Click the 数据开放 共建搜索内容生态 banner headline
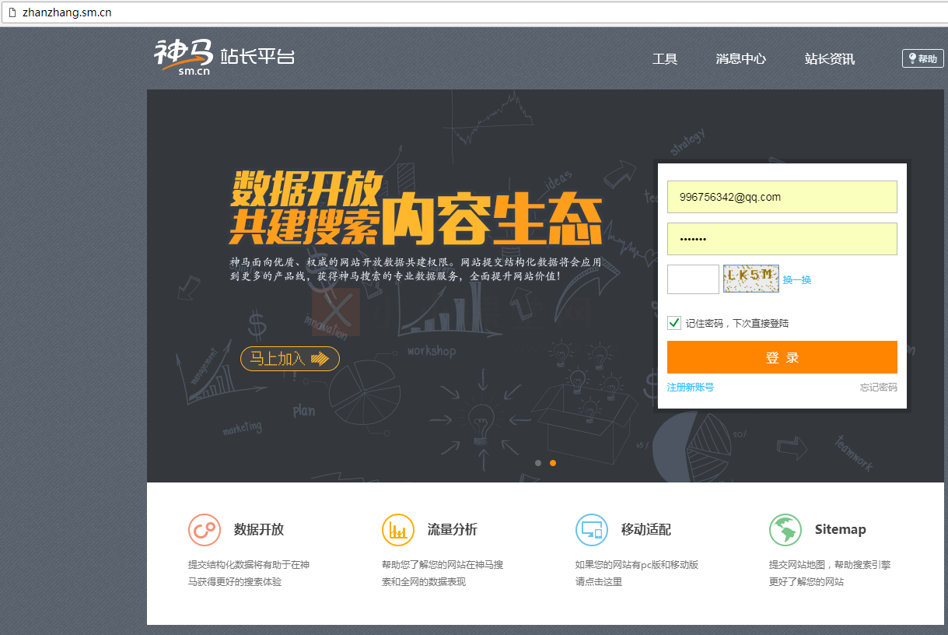Viewport: 948px width, 635px height. 416,209
